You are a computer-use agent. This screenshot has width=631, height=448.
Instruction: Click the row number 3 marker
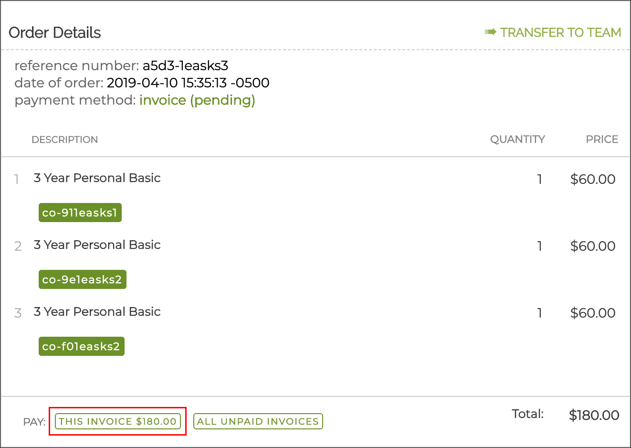[x=18, y=313]
